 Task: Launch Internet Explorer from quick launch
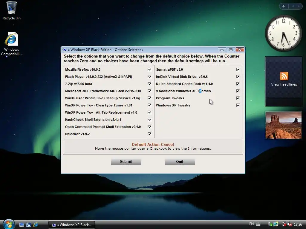(x=36, y=225)
